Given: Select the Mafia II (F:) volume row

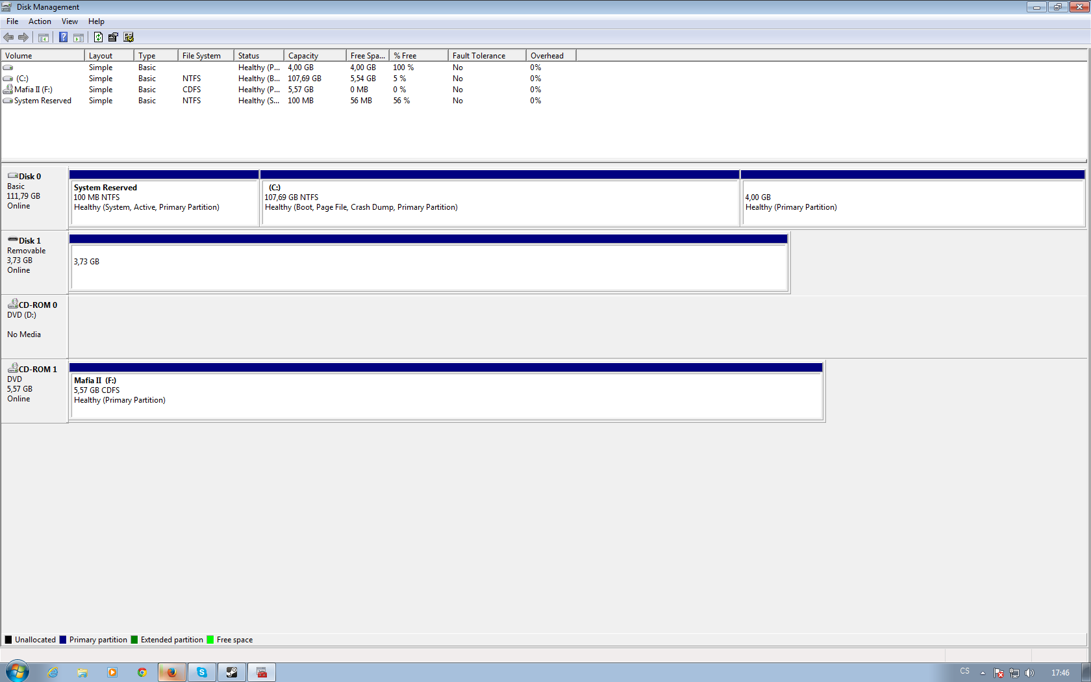Looking at the screenshot, I should 33,90.
